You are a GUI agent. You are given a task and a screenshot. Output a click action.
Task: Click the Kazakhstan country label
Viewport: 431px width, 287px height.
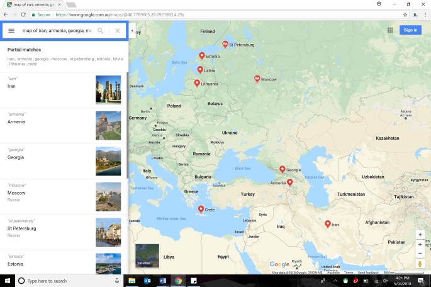388,138
